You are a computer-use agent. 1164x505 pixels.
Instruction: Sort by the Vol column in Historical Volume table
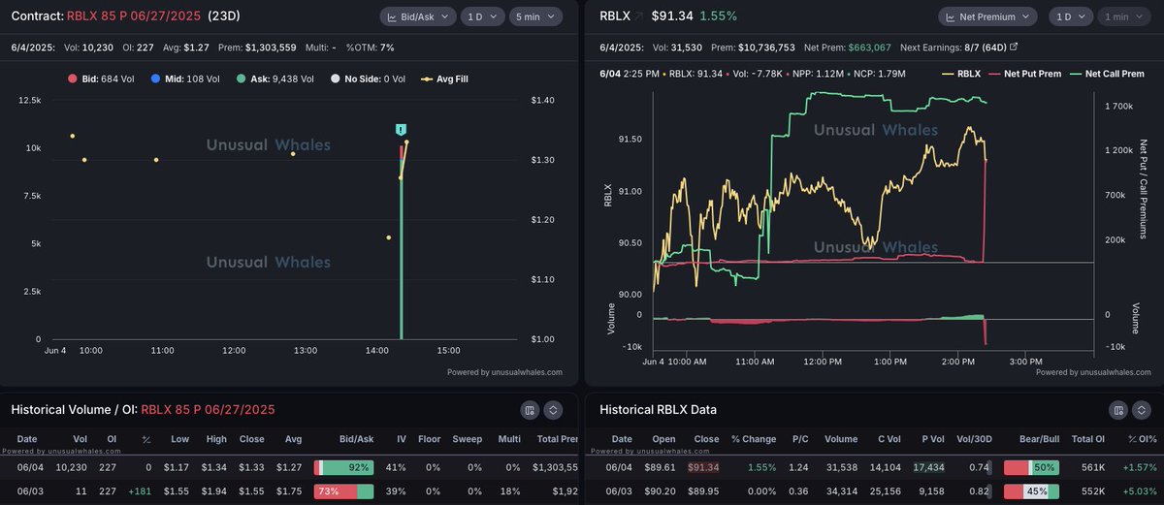80,439
